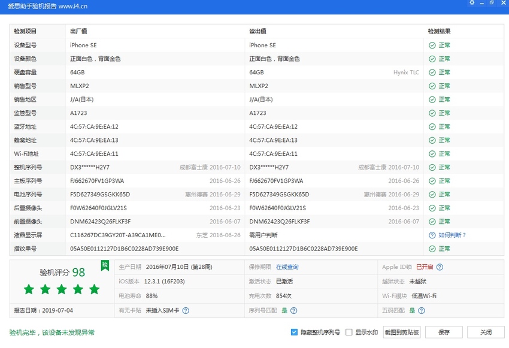Click the green check icon in 硬盘容量 row

click(432, 72)
